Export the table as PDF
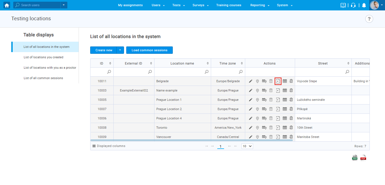Viewport: 385px width, 185px height. click(363, 158)
